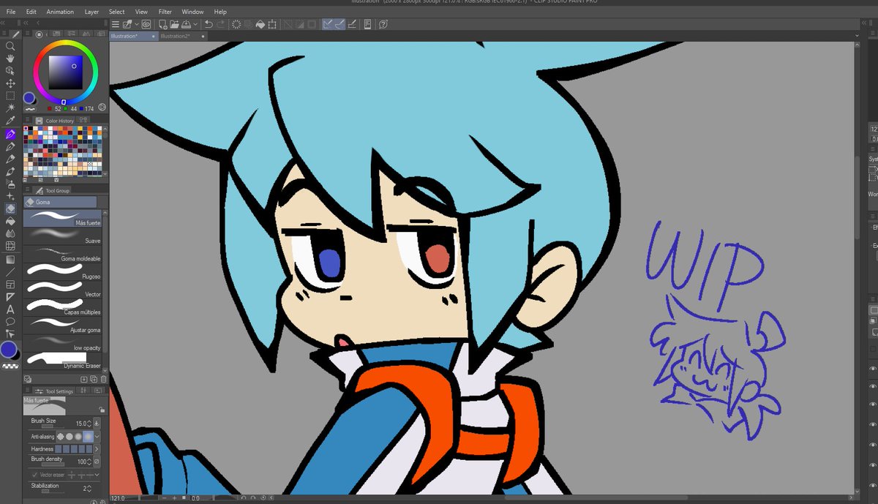Click the Open folder icon
The height and width of the screenshot is (504, 878).
pos(174,24)
